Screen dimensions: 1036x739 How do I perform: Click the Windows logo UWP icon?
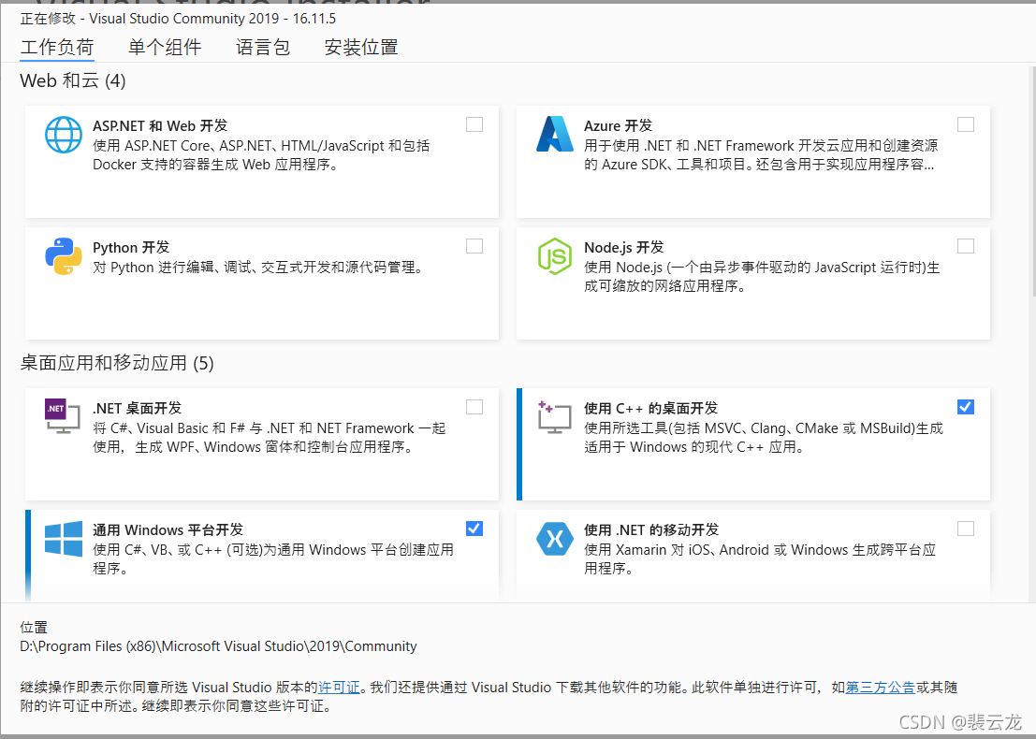pos(64,538)
